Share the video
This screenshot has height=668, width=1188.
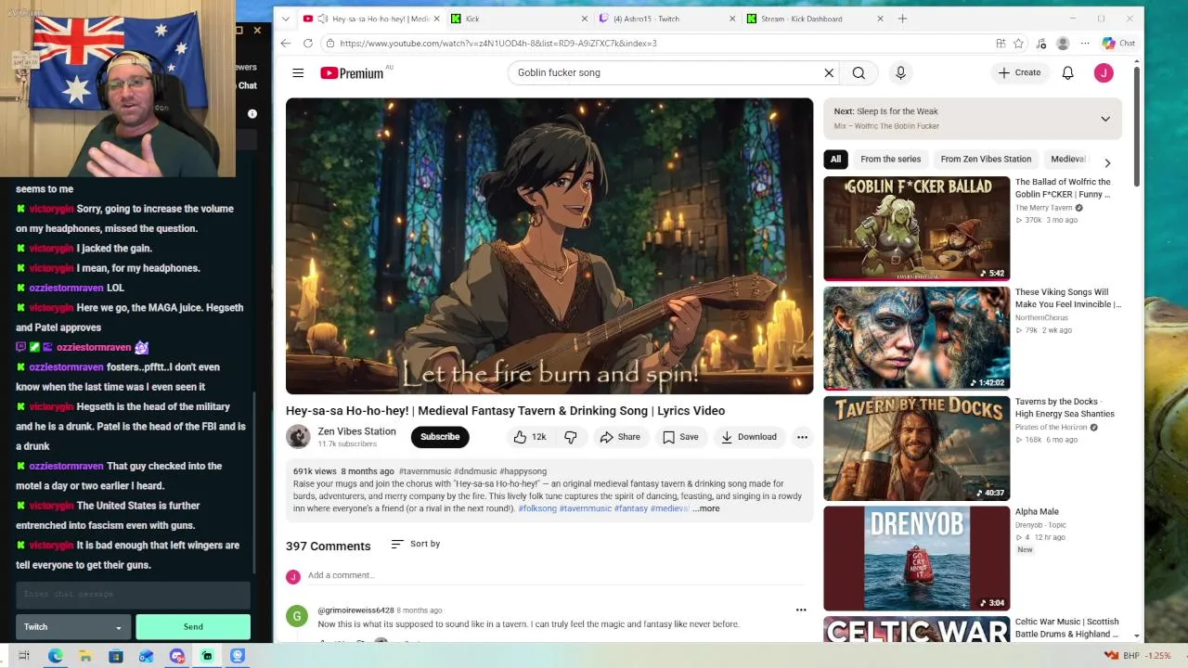[619, 437]
